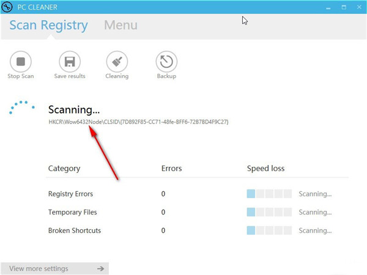
Task: Click the Category column header
Action: [x=64, y=168]
